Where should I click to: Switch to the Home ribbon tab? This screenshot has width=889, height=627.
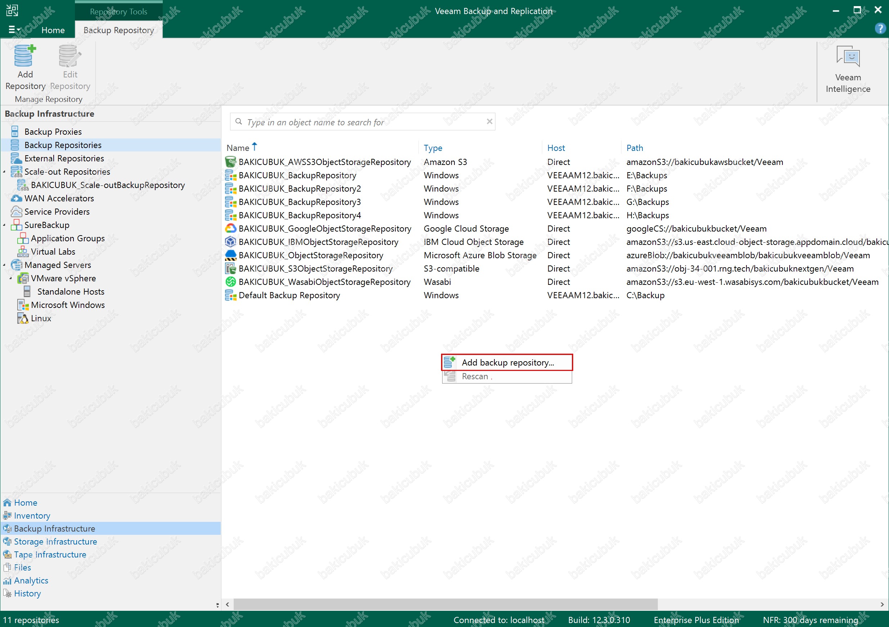click(x=53, y=30)
